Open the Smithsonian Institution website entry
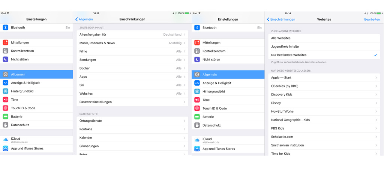384x169 pixels. pos(324,145)
